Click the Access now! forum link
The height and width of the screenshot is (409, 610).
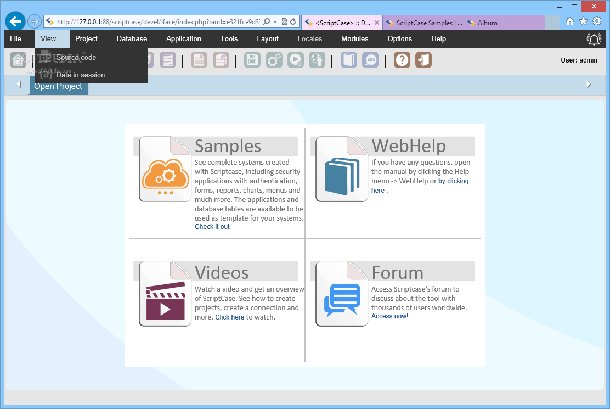[x=390, y=316]
